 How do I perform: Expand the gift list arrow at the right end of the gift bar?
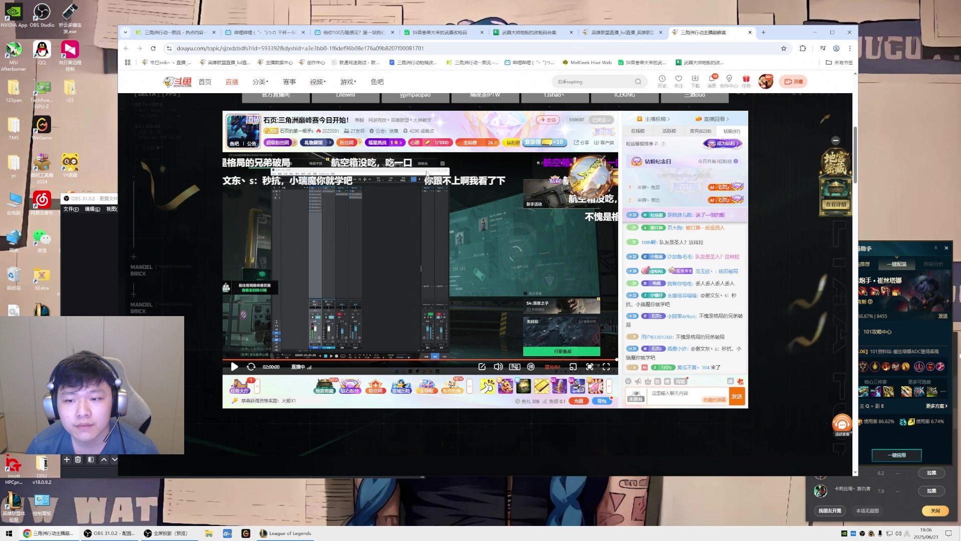(x=609, y=386)
